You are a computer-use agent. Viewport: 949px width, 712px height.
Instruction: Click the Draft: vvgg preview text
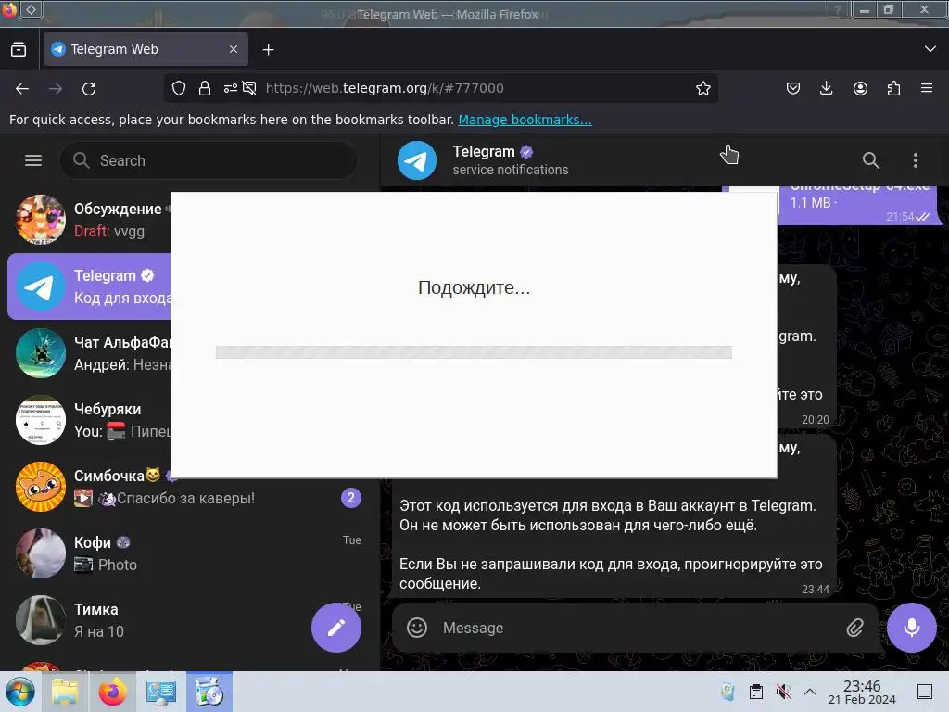click(x=109, y=231)
